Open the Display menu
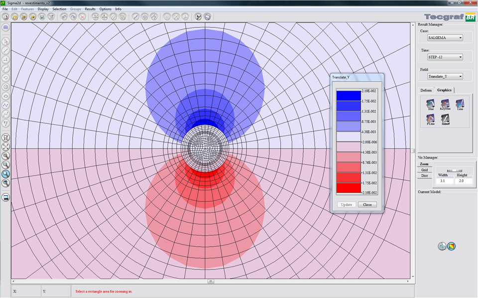The width and height of the screenshot is (478, 298). 43,9
